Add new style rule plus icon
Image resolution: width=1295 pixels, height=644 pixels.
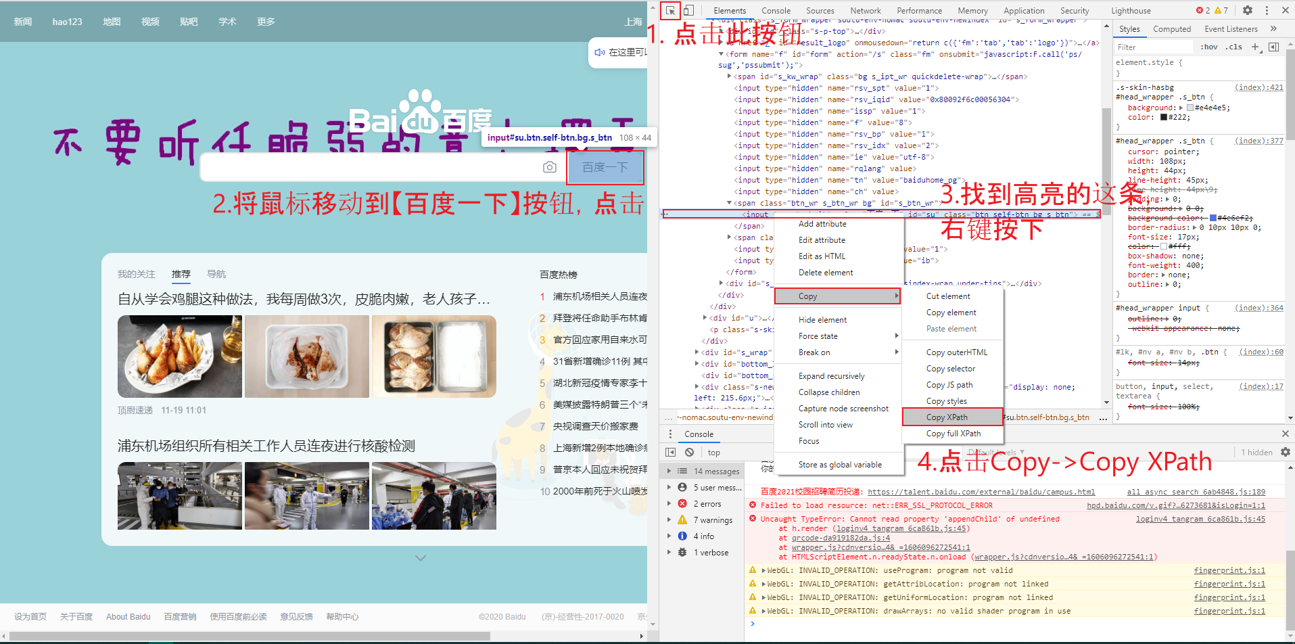point(1255,47)
